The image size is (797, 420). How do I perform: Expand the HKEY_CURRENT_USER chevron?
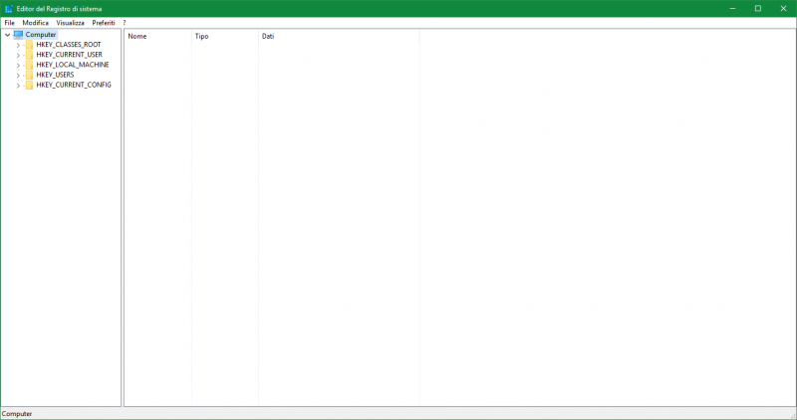point(18,55)
